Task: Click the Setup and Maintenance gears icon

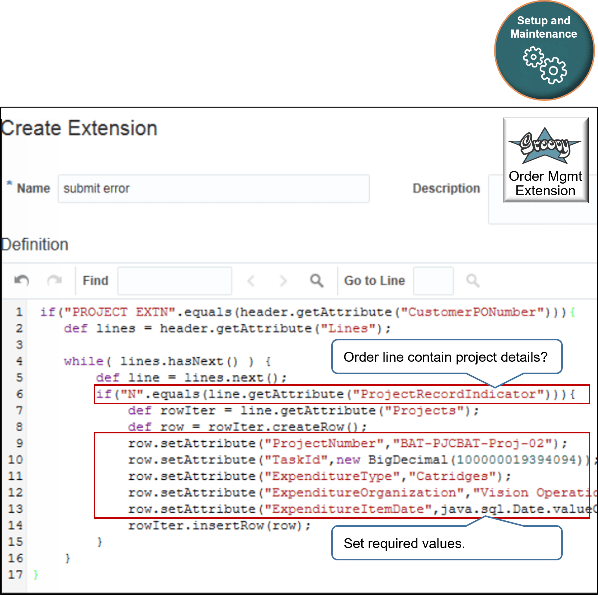Action: click(x=544, y=65)
